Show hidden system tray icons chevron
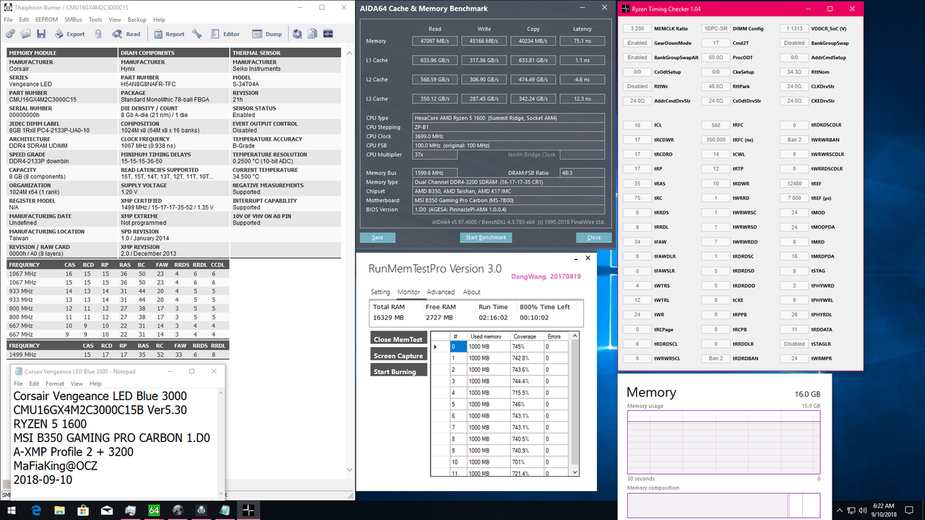The image size is (925, 520). click(x=840, y=510)
